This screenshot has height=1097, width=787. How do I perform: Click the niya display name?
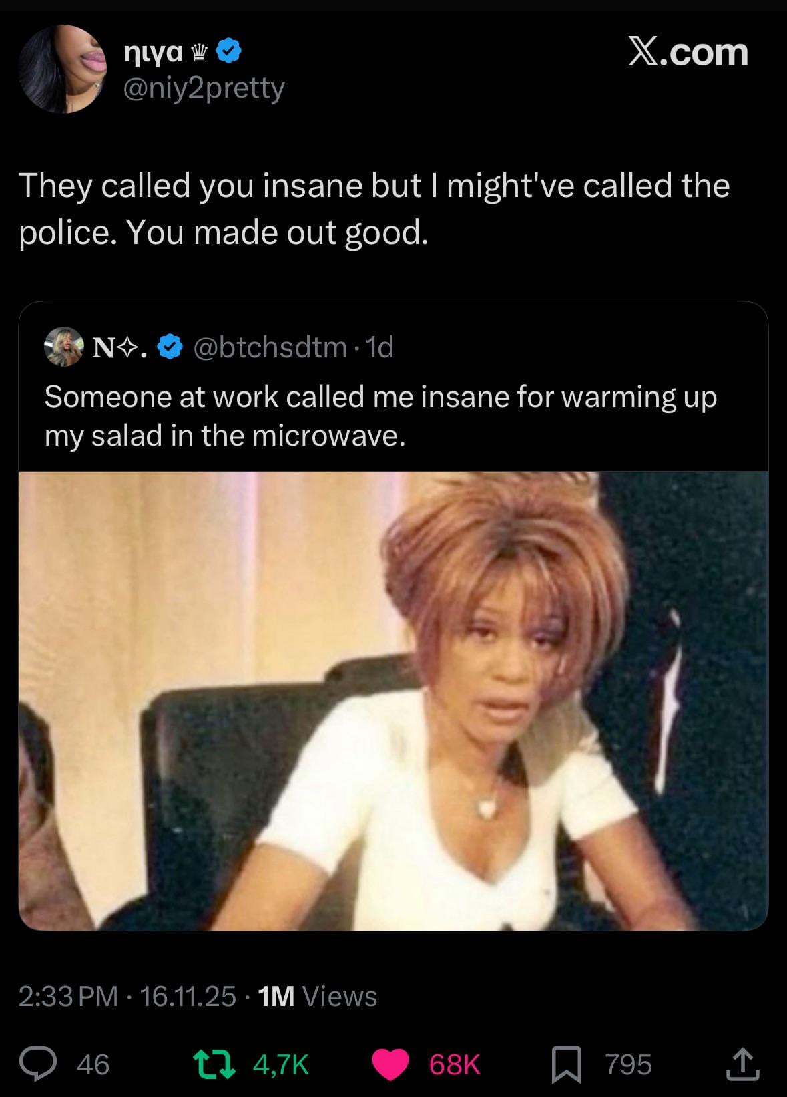[x=154, y=52]
